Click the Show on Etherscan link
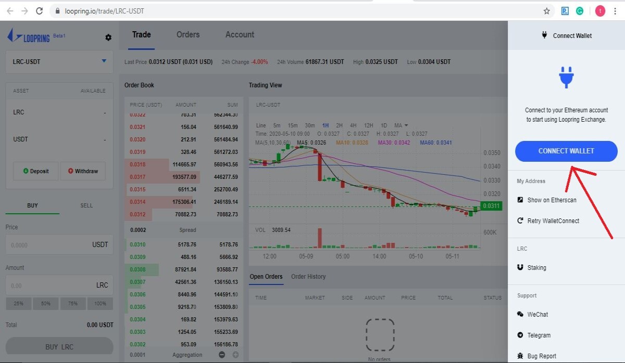This screenshot has width=625, height=363. tap(552, 200)
